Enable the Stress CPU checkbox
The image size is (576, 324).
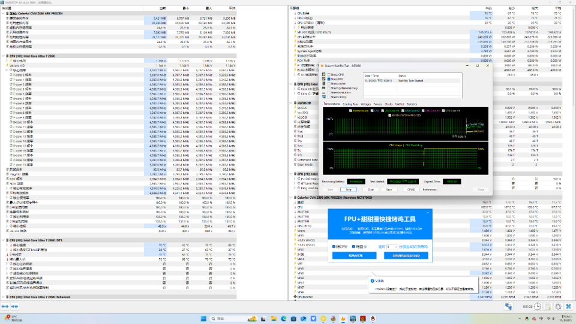tap(328, 75)
